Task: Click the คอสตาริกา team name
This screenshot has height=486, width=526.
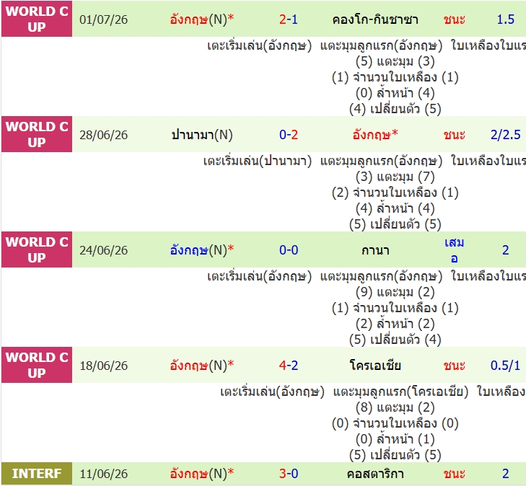Action: pyautogui.click(x=375, y=474)
